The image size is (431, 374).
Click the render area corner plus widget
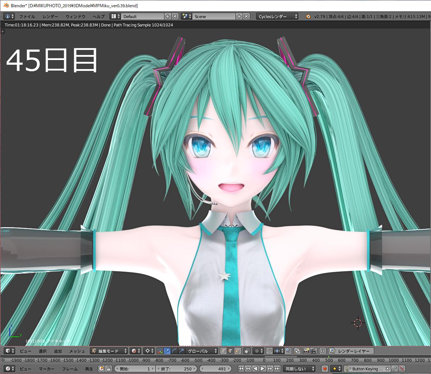(x=3, y=31)
